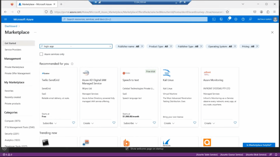The image size is (280, 157).
Task: Open the Twilio SendGrid offer title
Action: click(x=51, y=80)
